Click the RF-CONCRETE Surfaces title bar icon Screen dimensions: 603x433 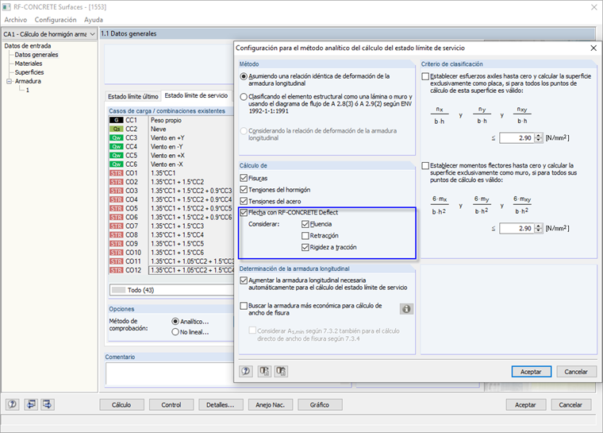(x=6, y=7)
